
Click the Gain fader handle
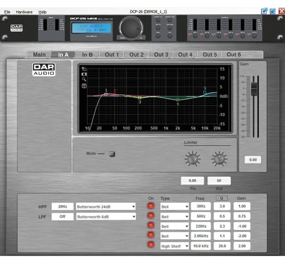254,89
